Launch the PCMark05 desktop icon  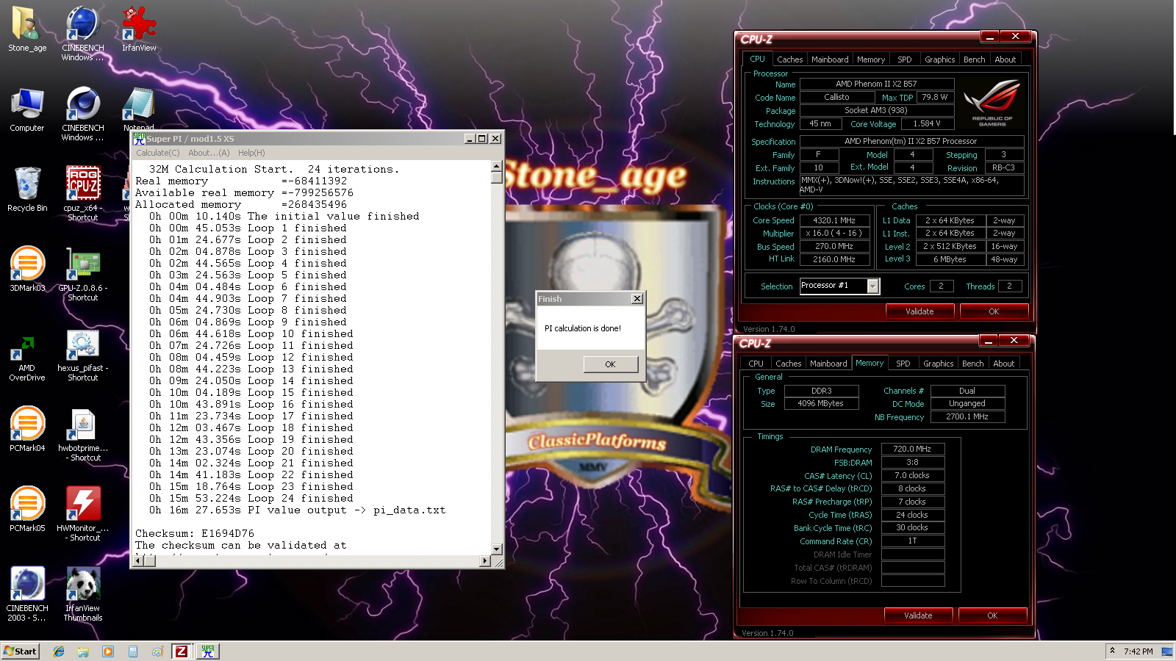pos(27,510)
